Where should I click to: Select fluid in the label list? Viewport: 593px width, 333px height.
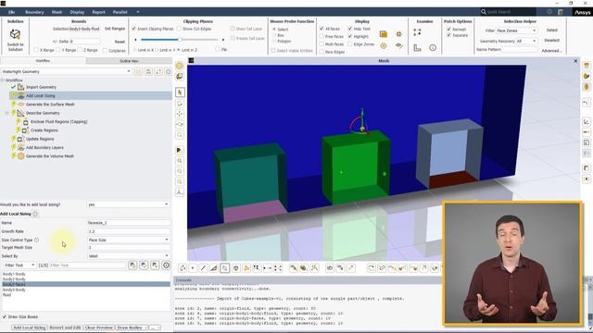[6, 295]
